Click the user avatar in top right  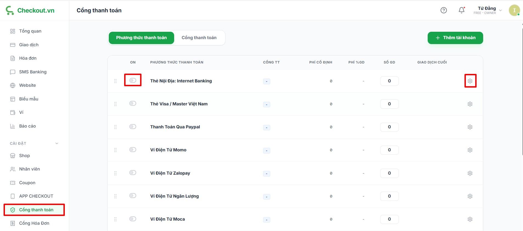click(x=514, y=10)
